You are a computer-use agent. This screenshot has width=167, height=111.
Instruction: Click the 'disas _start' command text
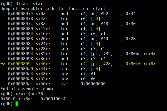pos(31,4)
